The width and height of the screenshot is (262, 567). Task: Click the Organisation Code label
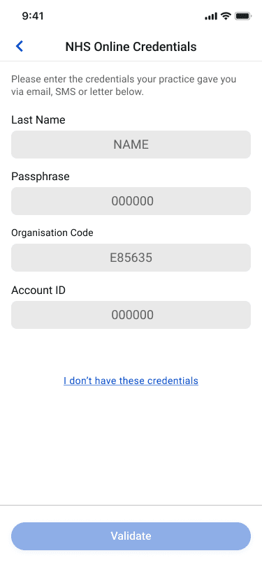click(x=52, y=233)
